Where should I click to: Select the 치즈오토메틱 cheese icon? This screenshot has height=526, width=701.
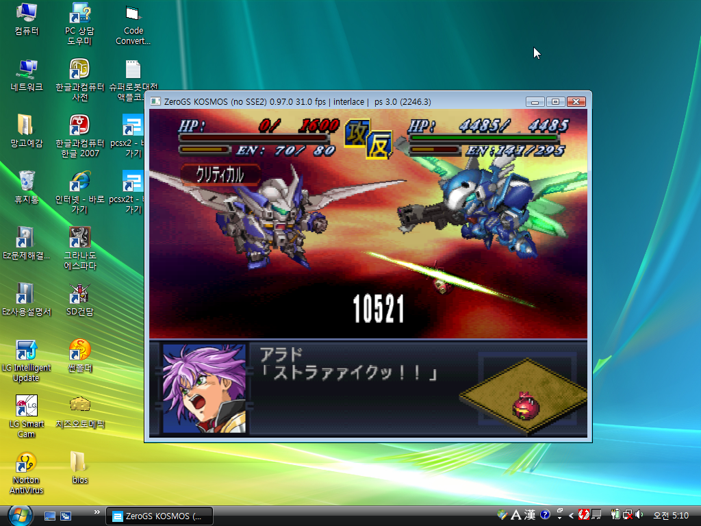[x=79, y=412]
